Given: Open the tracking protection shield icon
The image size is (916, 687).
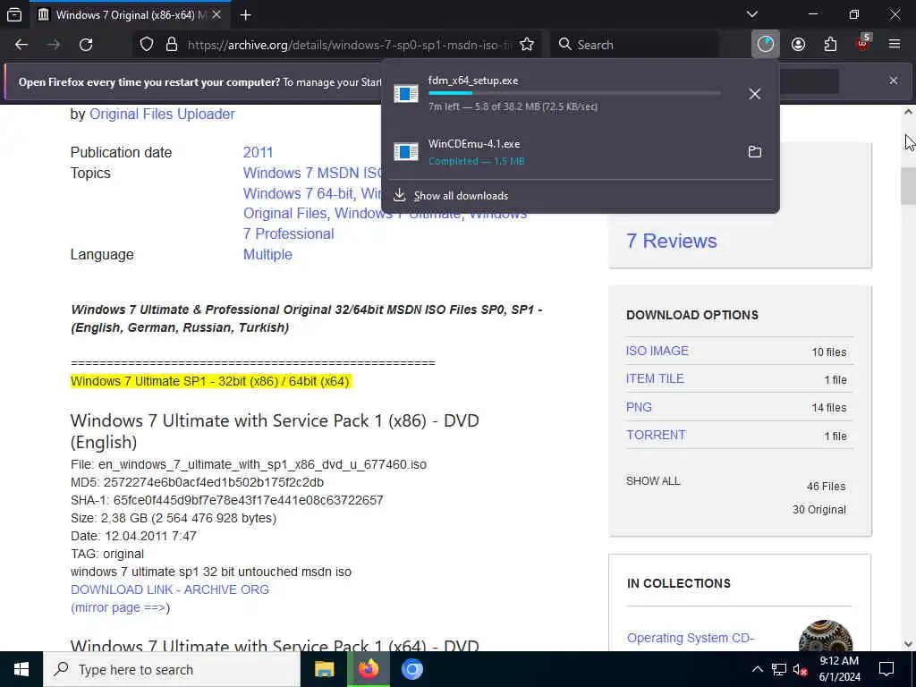Looking at the screenshot, I should tap(147, 45).
